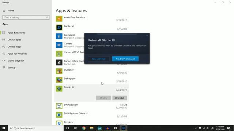Click the CCleaner app icon
The width and height of the screenshot is (234, 131).
point(59,71)
